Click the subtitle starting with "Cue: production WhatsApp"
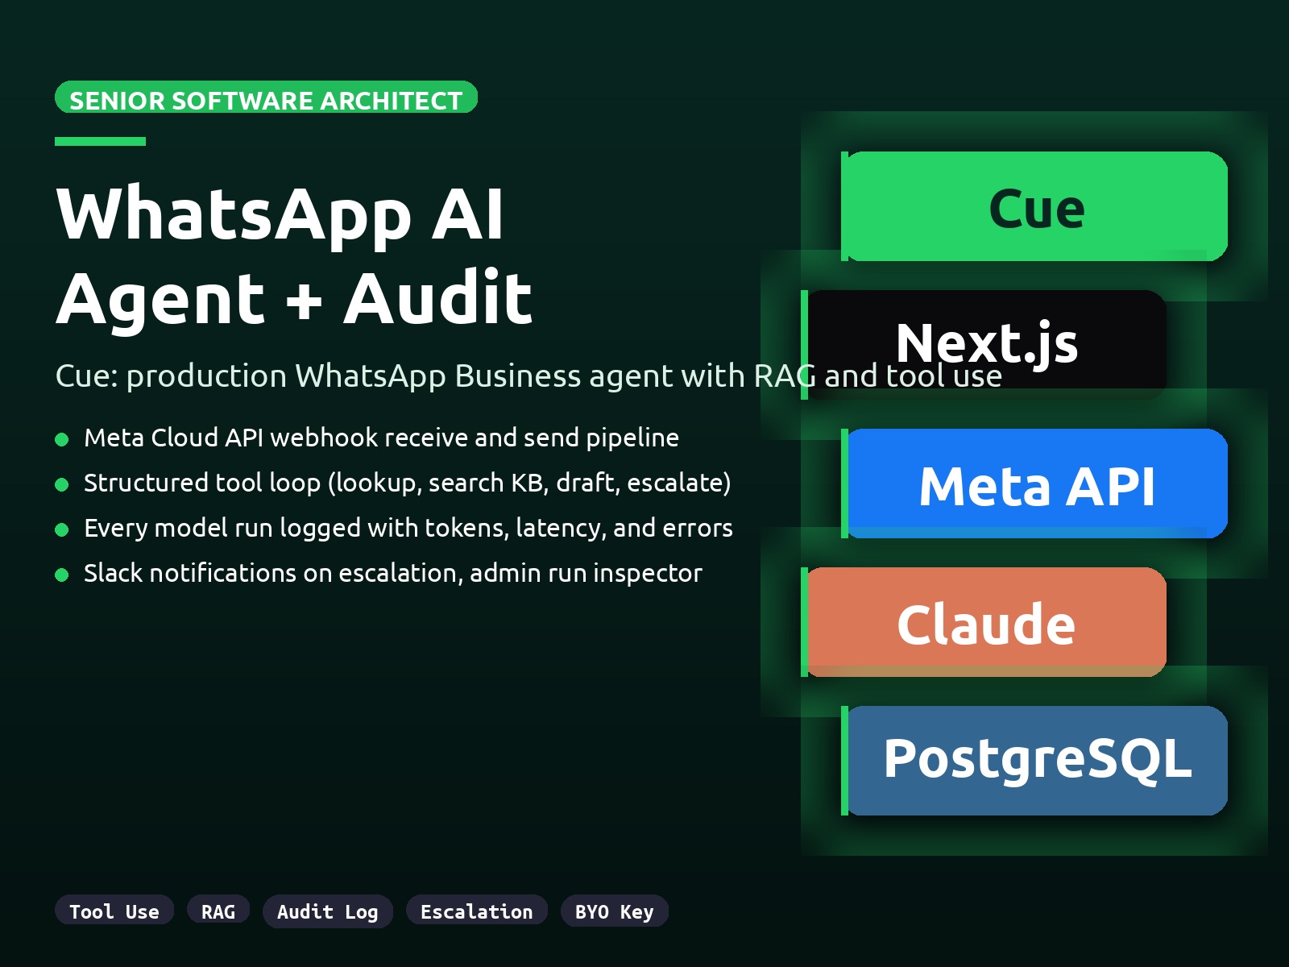The image size is (1289, 967). pyautogui.click(x=528, y=376)
